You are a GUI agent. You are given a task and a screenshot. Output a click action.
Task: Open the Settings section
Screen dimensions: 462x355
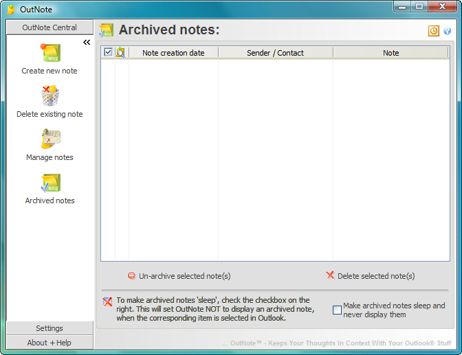click(x=49, y=328)
